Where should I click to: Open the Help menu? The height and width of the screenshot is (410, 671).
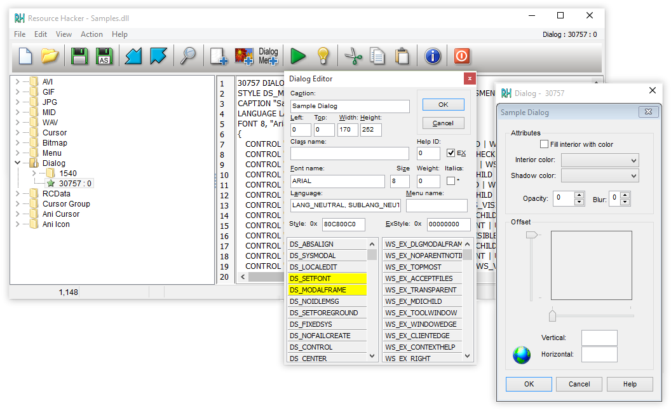point(120,34)
